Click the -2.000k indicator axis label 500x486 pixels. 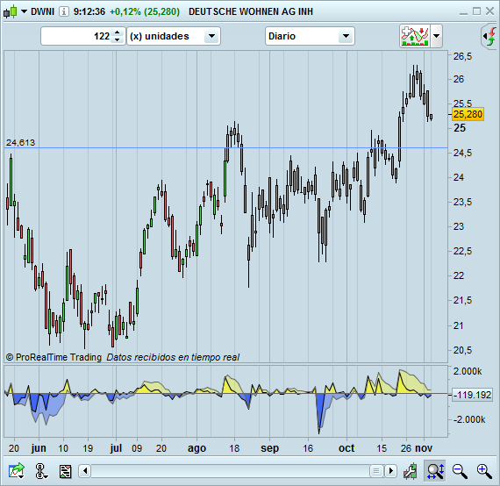(469, 419)
